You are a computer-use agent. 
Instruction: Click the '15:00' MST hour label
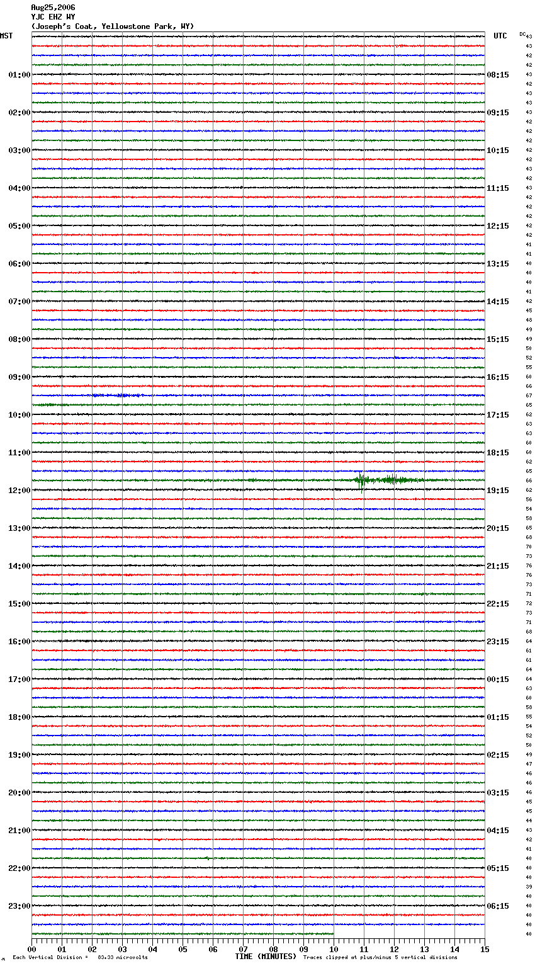[20, 604]
